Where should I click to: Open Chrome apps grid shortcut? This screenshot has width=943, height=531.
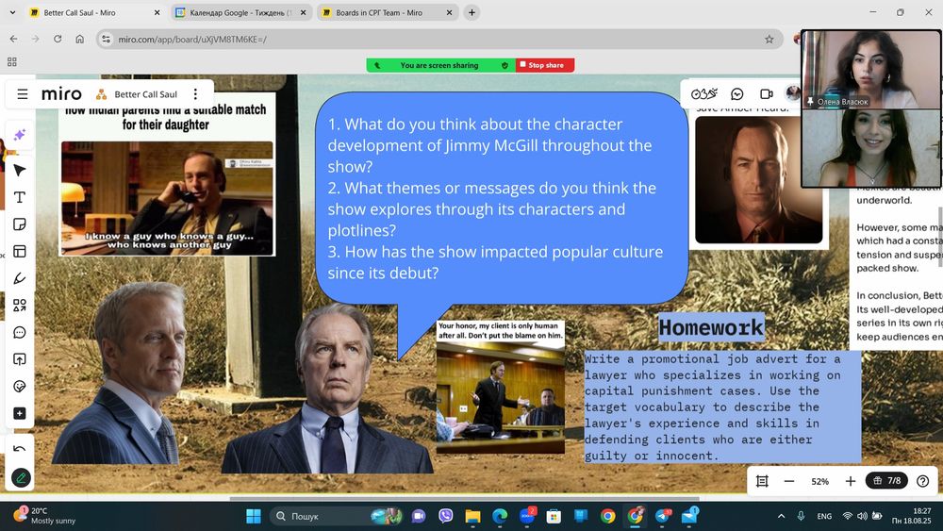click(x=12, y=61)
